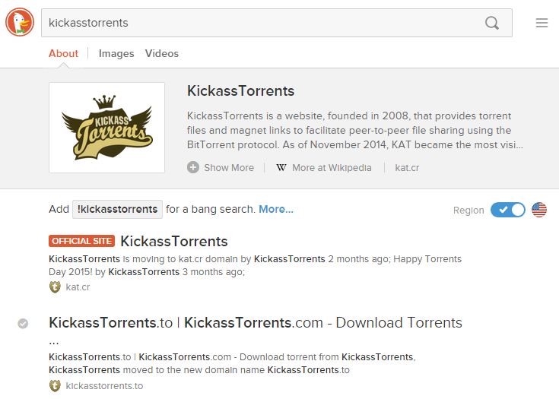Click the 'moving to kat.cr domain' snippet
The image size is (559, 399).
pyautogui.click(x=255, y=265)
